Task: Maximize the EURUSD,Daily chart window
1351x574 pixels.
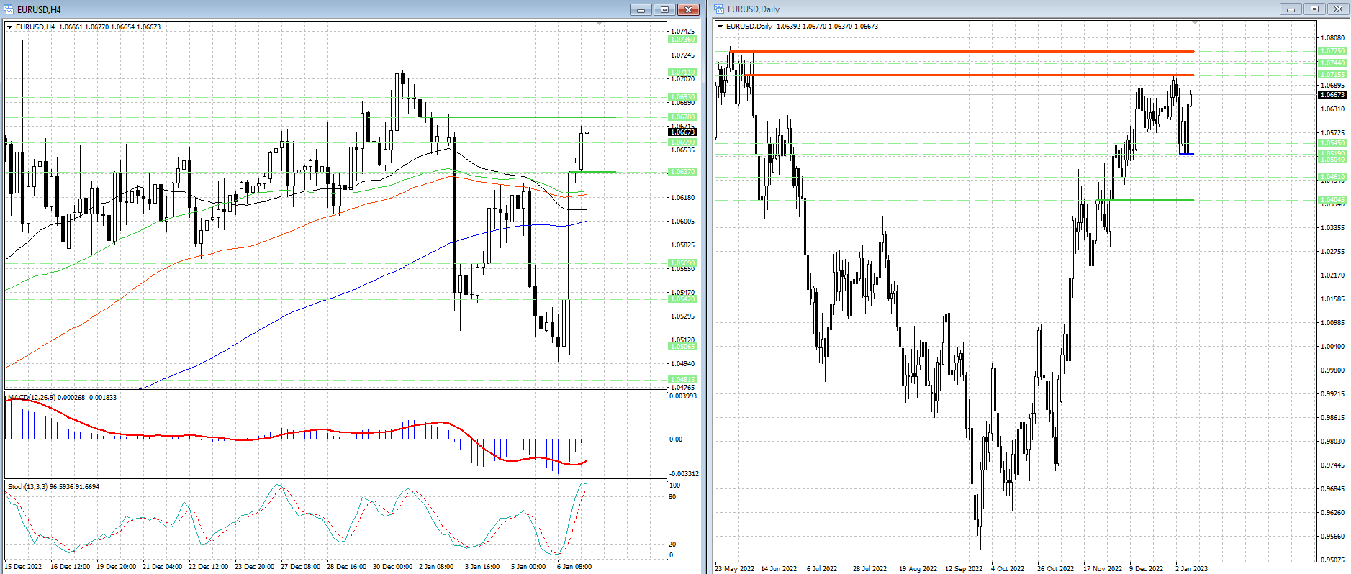Action: (x=1314, y=9)
